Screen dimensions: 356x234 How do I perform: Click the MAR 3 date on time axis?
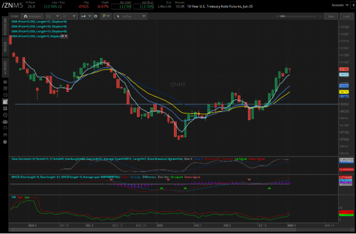click(292, 226)
